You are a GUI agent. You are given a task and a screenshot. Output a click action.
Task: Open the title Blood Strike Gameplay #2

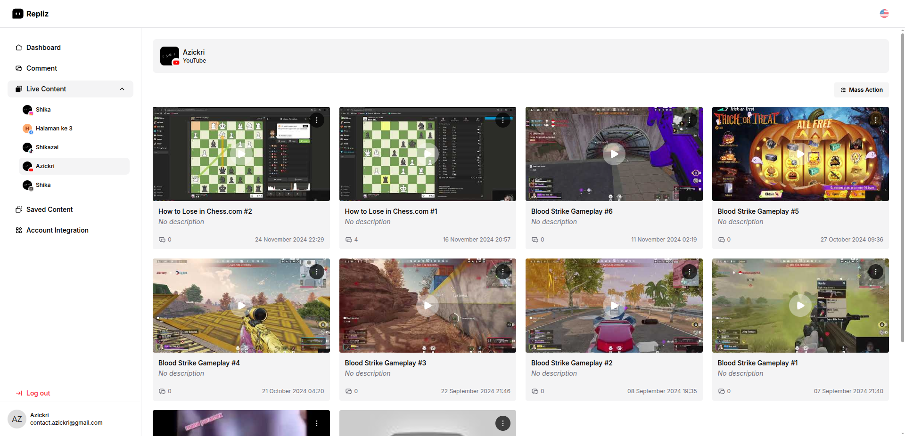click(x=572, y=363)
